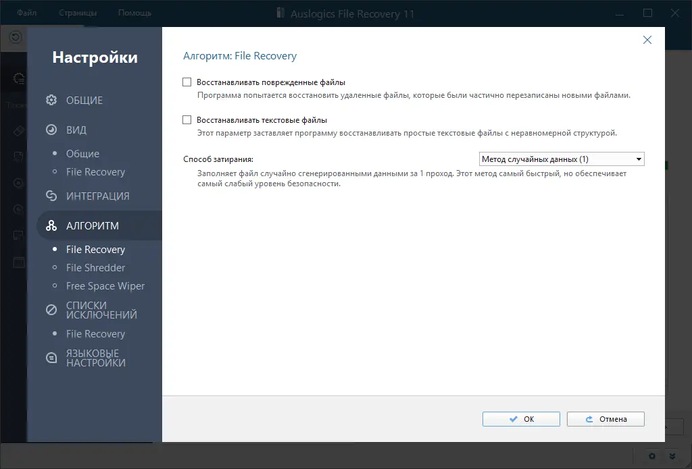Enable recovering text files checkbox
Screen dimensions: 692x469
point(187,120)
